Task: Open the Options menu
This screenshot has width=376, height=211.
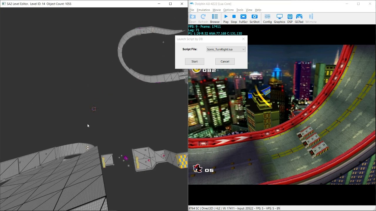Action: (228, 10)
